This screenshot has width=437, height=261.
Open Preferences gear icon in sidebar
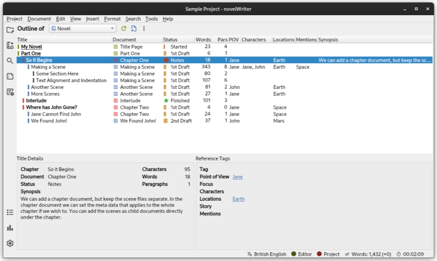(x=10, y=244)
